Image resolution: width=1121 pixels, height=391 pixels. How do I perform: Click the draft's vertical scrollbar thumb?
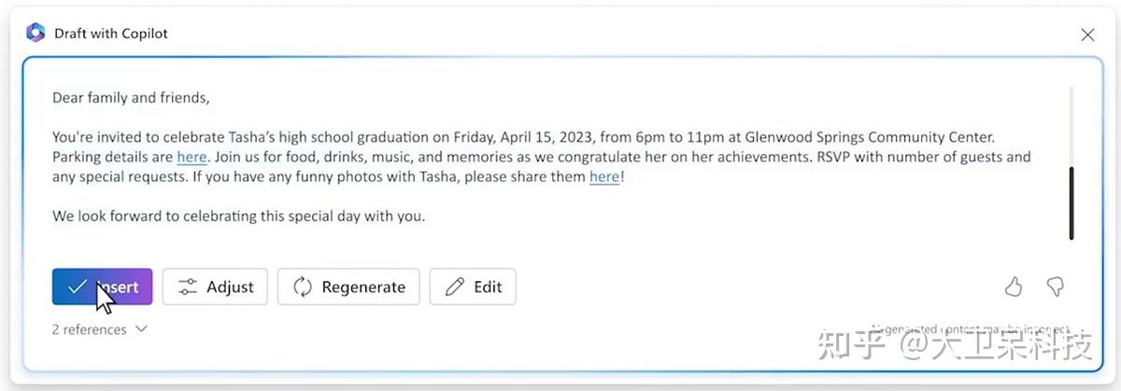click(x=1071, y=202)
